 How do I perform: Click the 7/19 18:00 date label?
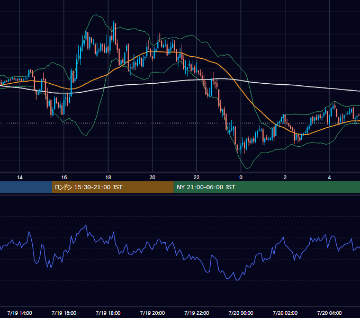tap(108, 313)
